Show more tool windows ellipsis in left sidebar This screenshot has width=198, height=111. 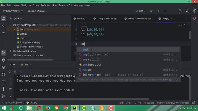pos(3,33)
